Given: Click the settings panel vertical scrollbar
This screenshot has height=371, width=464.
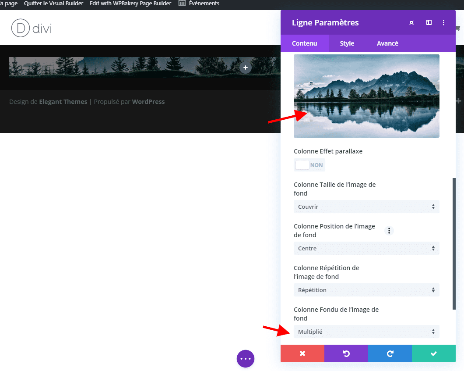Looking at the screenshot, I should (454, 244).
